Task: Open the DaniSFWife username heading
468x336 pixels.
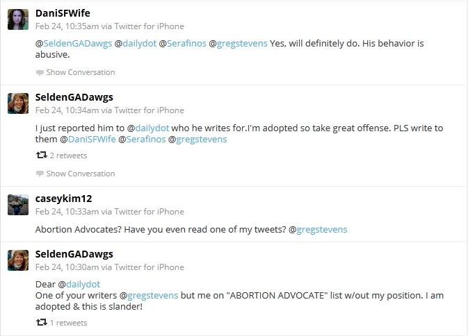Action: (x=63, y=13)
